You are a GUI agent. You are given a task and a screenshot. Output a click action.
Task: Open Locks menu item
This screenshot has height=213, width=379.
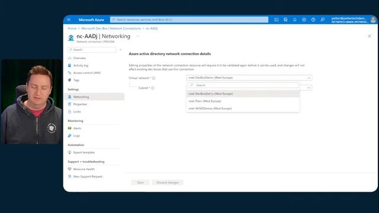77,112
